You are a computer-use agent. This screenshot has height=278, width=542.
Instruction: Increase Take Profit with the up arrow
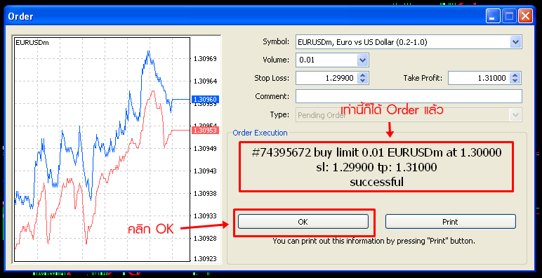[515, 75]
